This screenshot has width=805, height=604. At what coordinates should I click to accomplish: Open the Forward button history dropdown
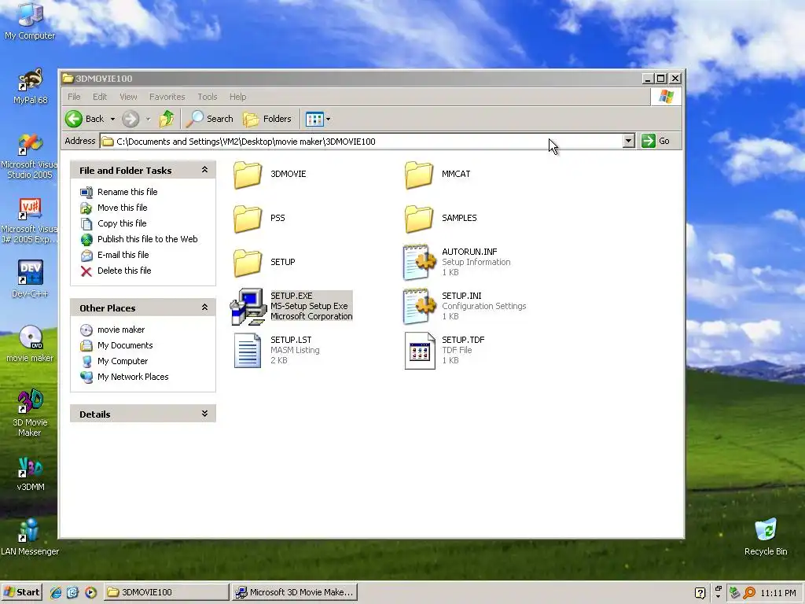tap(148, 120)
